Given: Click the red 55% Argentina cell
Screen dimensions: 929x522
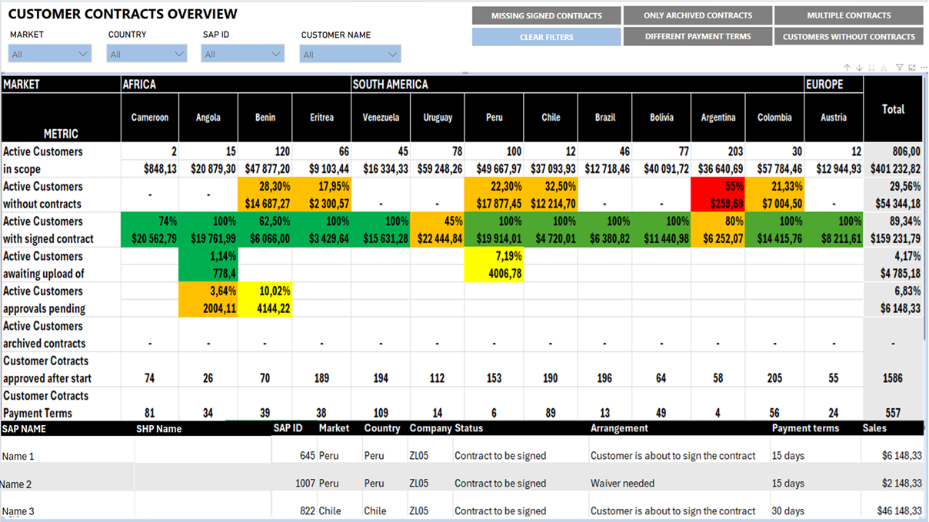Looking at the screenshot, I should pos(720,195).
